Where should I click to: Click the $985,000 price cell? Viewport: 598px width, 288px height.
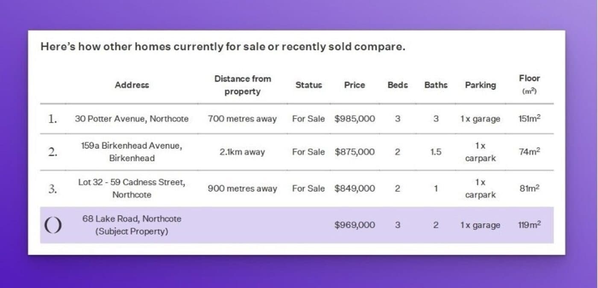click(x=355, y=119)
